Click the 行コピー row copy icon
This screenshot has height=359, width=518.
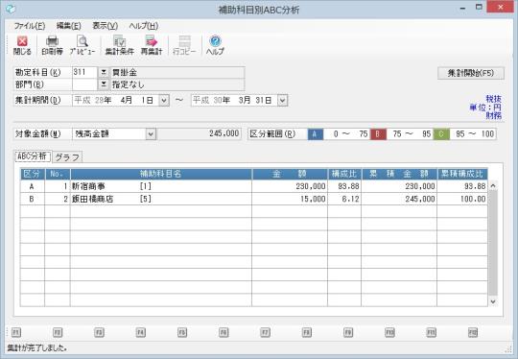pos(184,45)
